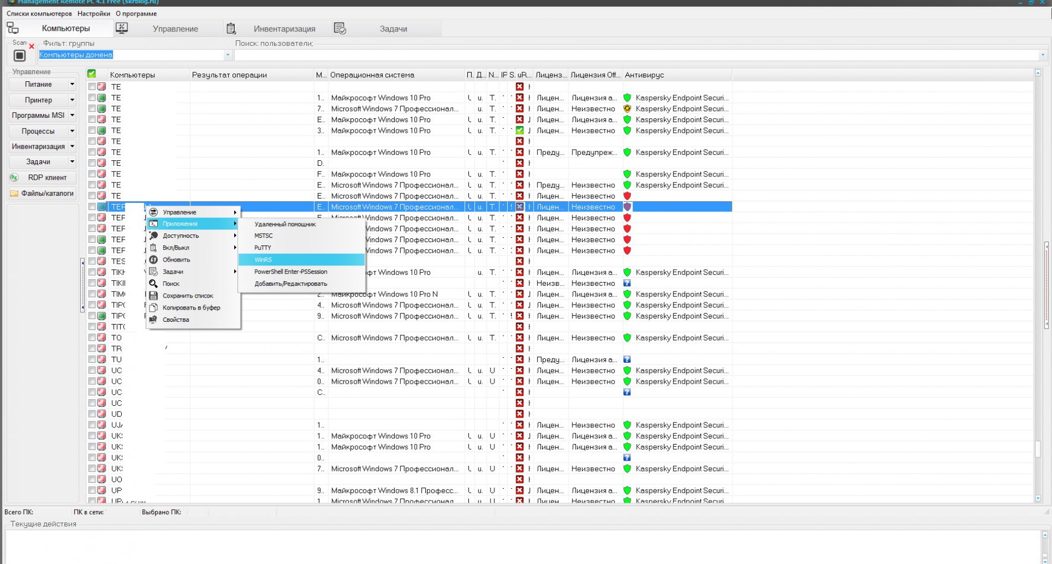This screenshot has width=1052, height=564.
Task: Click green uR check icon in Windows 10 Pro row
Action: click(x=519, y=130)
